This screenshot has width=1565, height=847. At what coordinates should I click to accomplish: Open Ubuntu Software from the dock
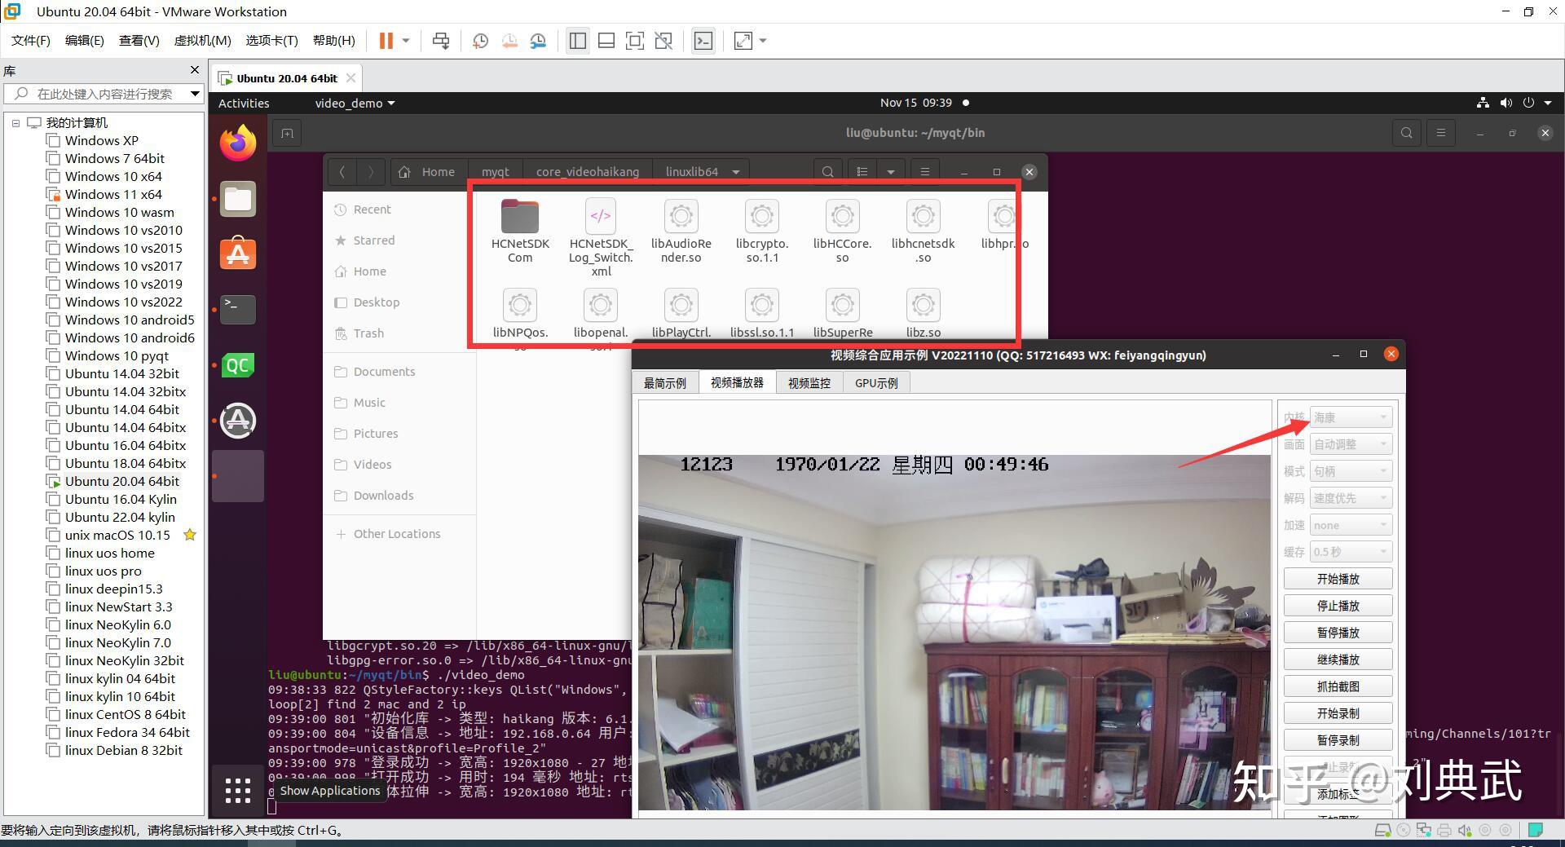[238, 254]
